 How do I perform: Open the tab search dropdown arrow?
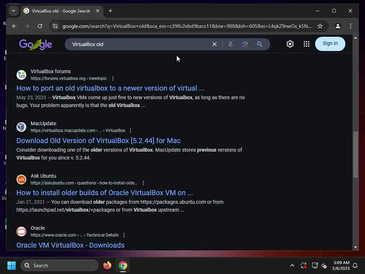(x=14, y=11)
